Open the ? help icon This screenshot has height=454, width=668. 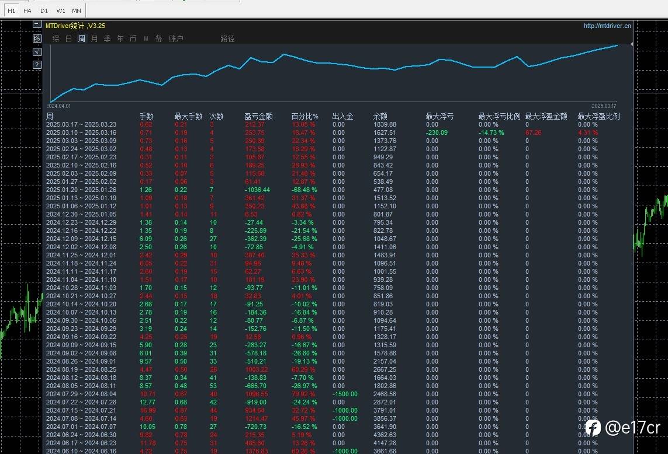[37, 65]
